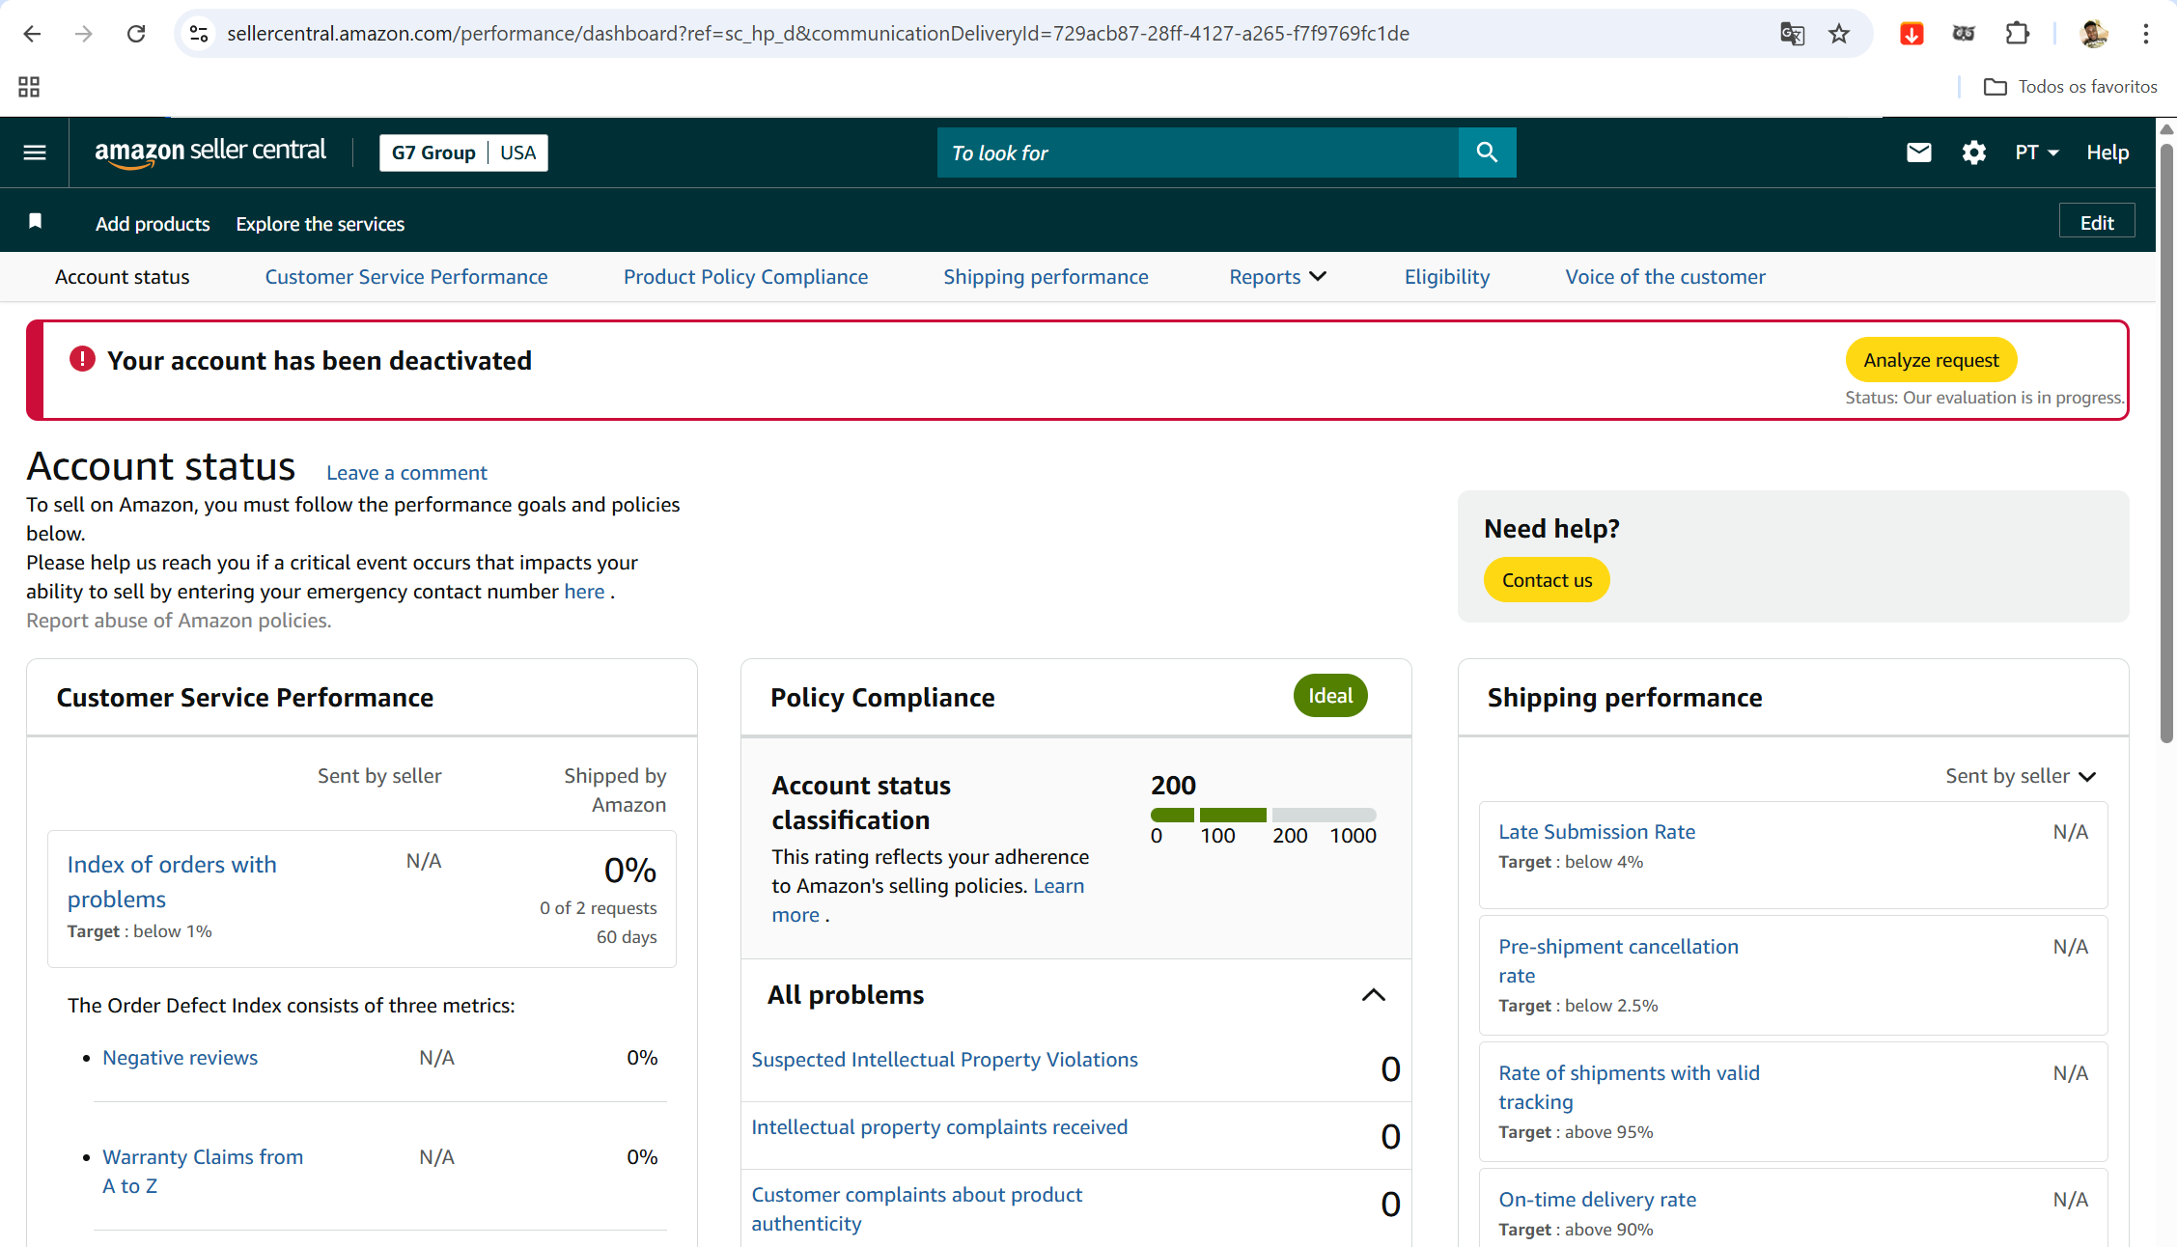Click the Edit favorites button
The height and width of the screenshot is (1247, 2177).
pos(2097,223)
